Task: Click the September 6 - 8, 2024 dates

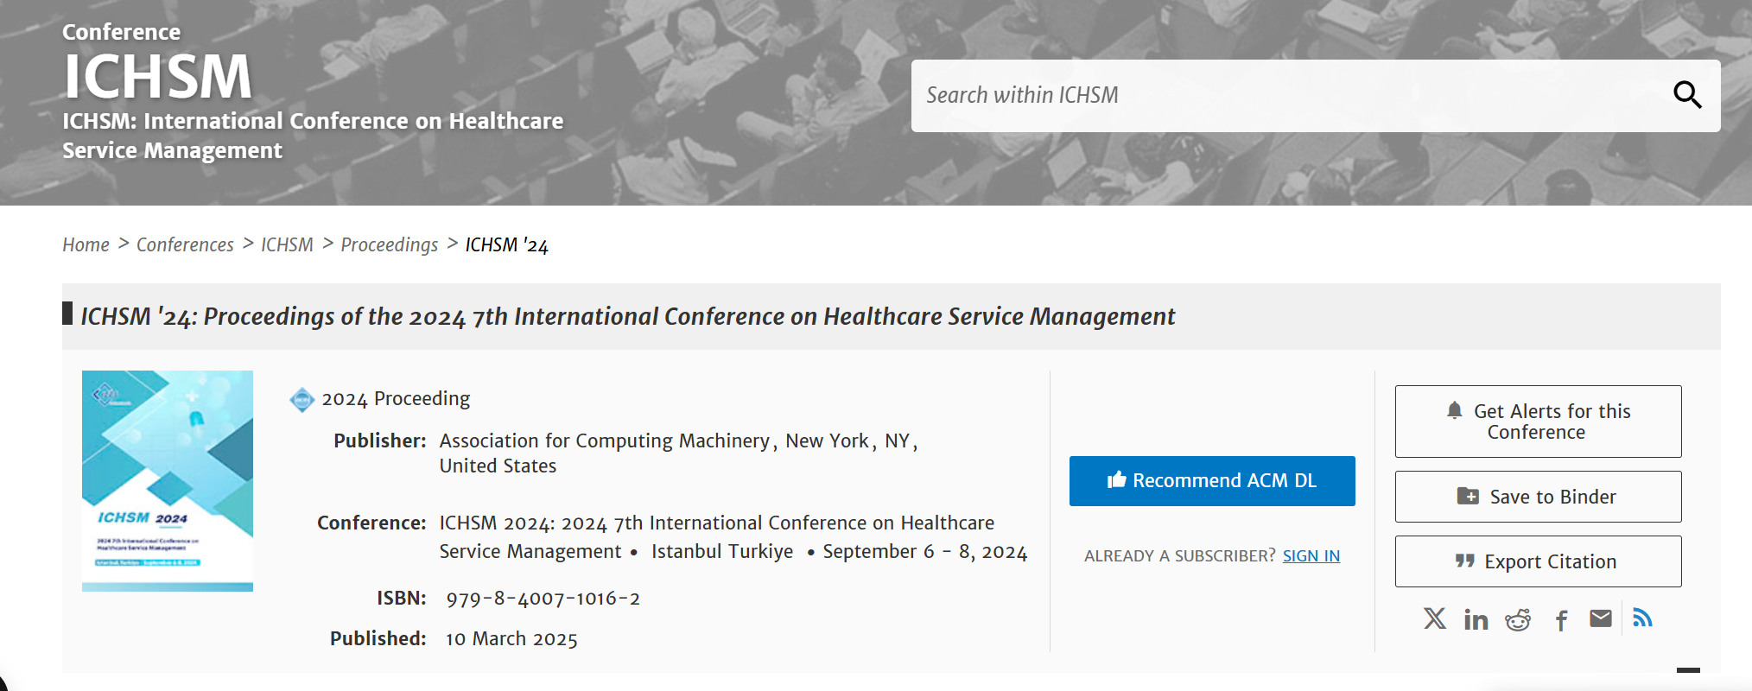Action: 925,552
